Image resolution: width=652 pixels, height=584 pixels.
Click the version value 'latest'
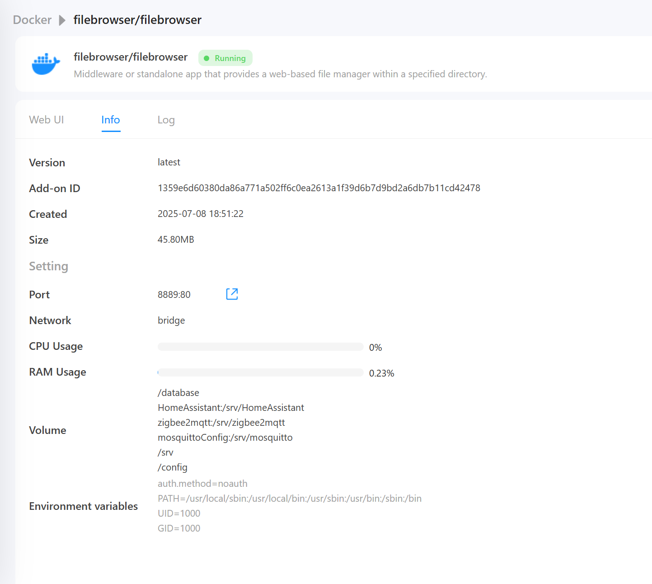[x=169, y=162]
